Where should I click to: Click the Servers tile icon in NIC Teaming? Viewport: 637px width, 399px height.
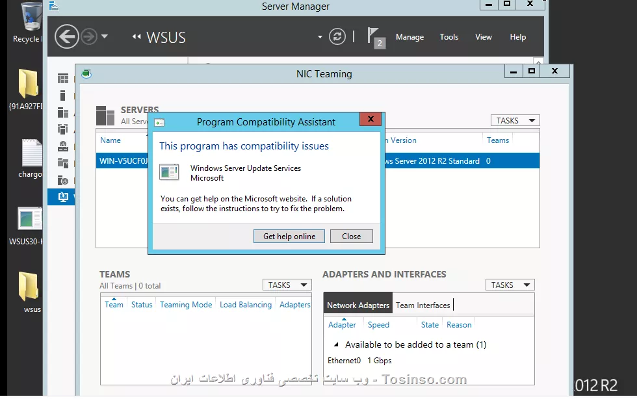[x=105, y=116]
